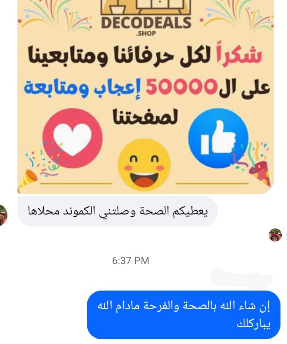287x344 pixels.
Task: Open the sender's avatar beside the grey message
Action: coord(3,215)
